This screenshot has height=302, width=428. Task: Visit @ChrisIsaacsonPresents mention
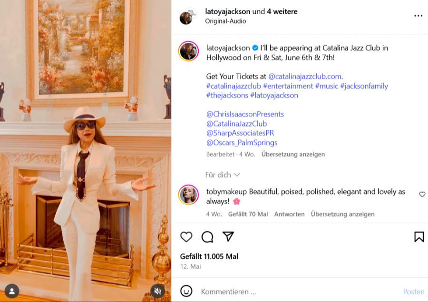pos(245,114)
